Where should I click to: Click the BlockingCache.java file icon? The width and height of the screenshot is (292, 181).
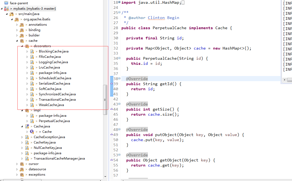pyautogui.click(x=32, y=52)
